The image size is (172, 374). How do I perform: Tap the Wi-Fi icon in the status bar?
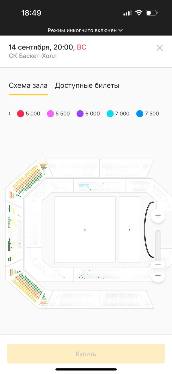tap(139, 13)
